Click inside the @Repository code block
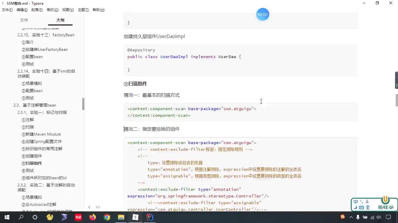The width and height of the screenshot is (398, 223). [240, 60]
